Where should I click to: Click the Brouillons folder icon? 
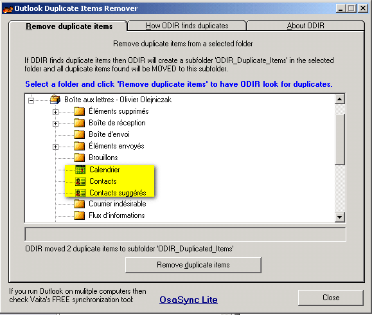click(x=79, y=157)
